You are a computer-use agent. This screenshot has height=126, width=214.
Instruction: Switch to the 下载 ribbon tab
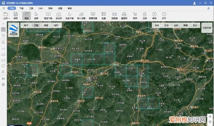tap(21, 8)
